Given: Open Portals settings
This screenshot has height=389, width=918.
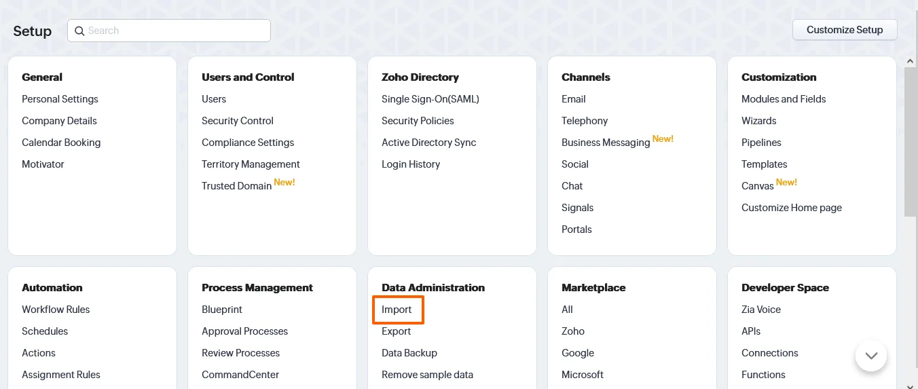Looking at the screenshot, I should click(x=576, y=229).
